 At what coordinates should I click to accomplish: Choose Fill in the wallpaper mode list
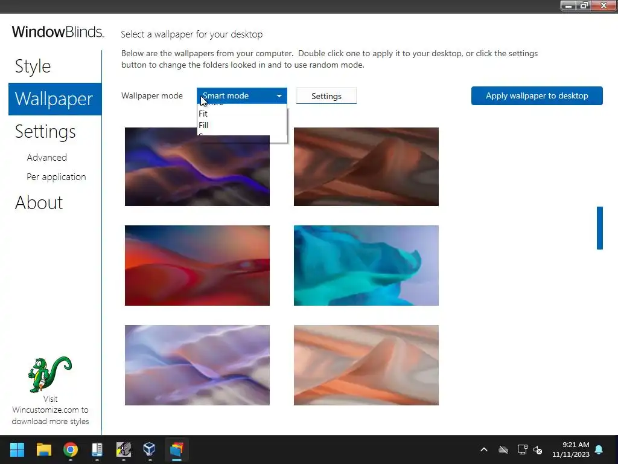[x=241, y=125]
